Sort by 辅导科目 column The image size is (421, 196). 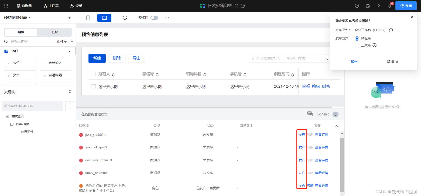click(205, 75)
